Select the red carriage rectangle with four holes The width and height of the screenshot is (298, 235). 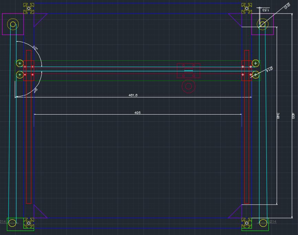(188, 70)
